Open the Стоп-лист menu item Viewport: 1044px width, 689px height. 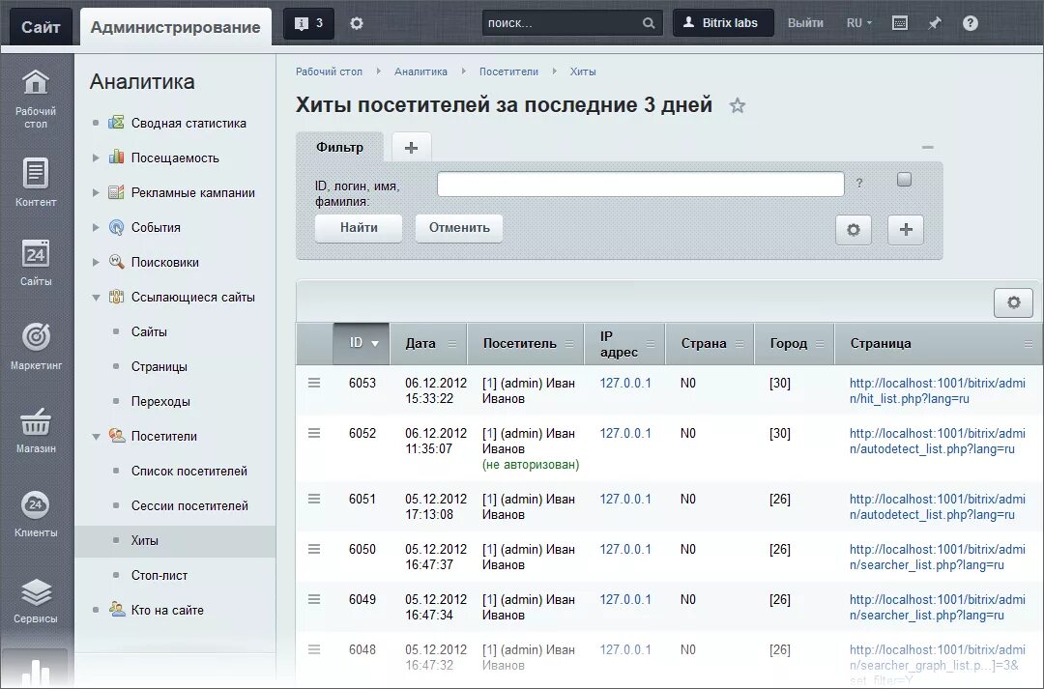coord(159,575)
